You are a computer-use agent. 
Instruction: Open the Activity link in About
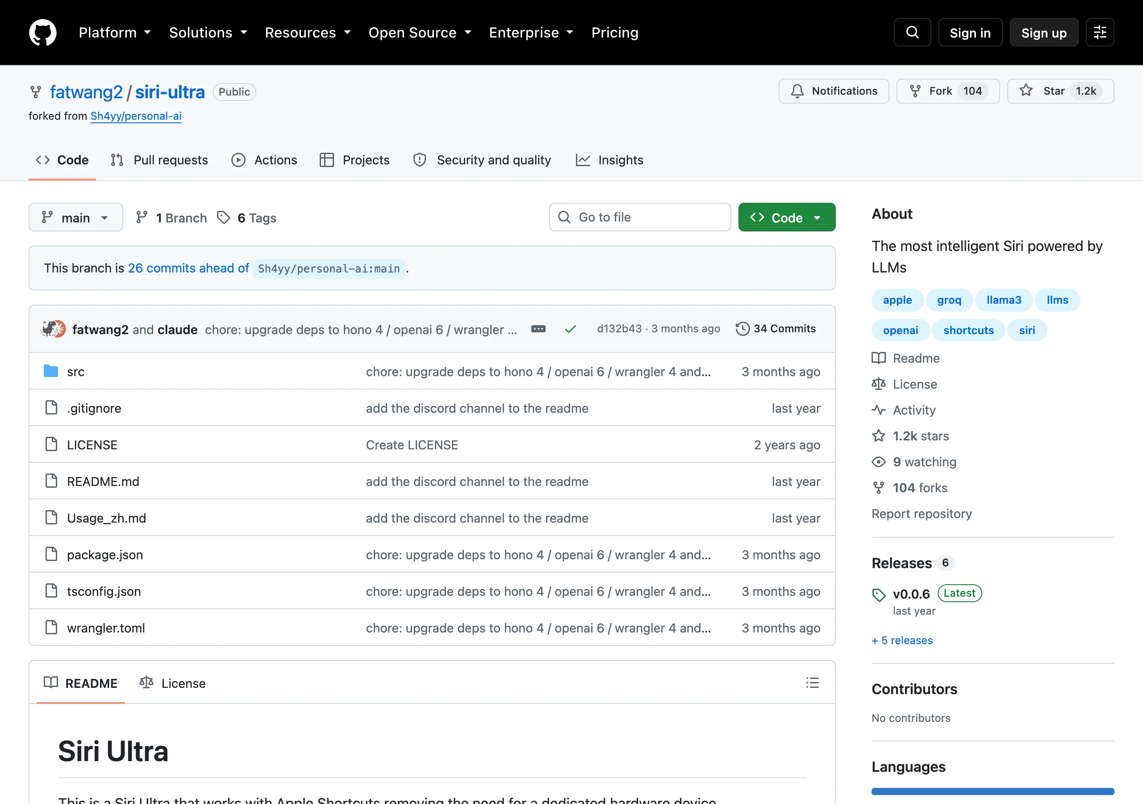pyautogui.click(x=904, y=410)
